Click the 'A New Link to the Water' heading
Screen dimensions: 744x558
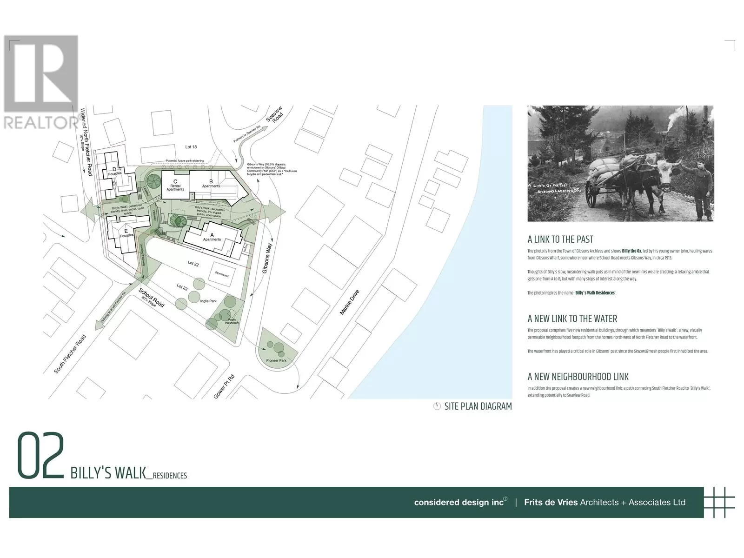point(572,319)
